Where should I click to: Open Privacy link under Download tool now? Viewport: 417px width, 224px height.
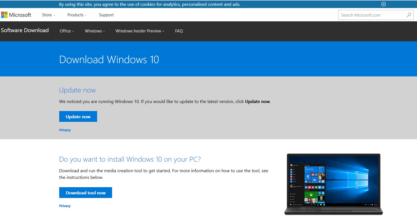click(x=65, y=206)
